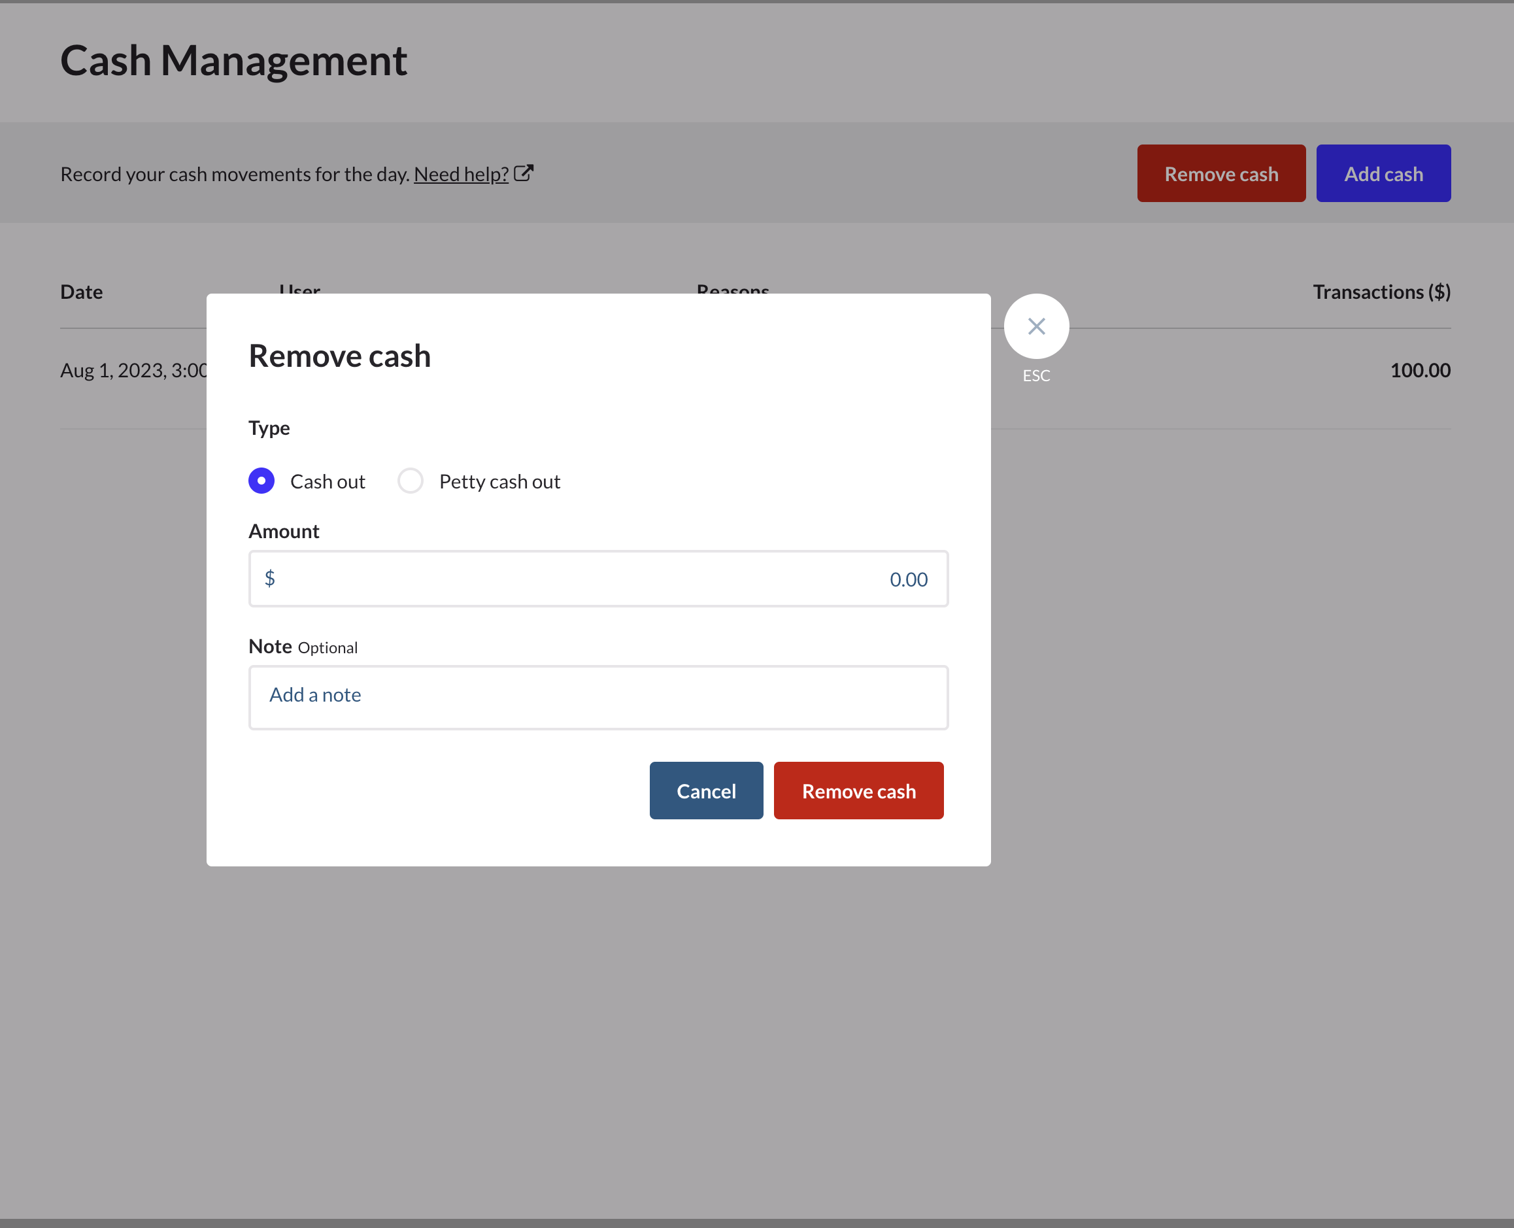
Task: Click the 'Petty cash out' label text
Action: pos(499,482)
